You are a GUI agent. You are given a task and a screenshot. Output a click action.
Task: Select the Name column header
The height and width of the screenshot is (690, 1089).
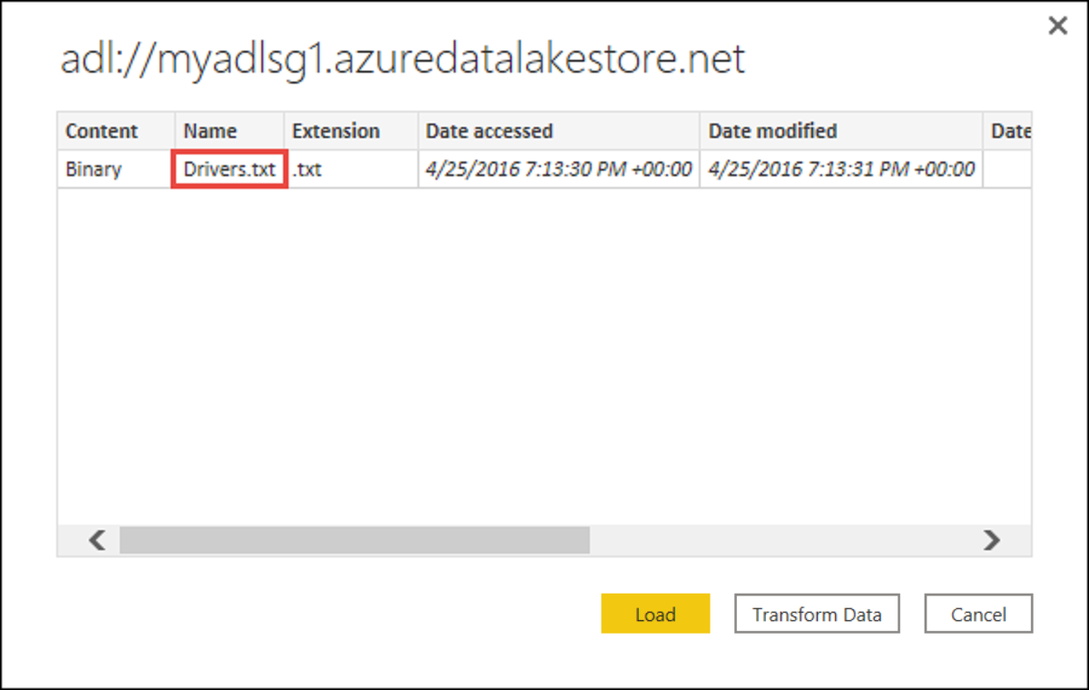[x=210, y=132]
